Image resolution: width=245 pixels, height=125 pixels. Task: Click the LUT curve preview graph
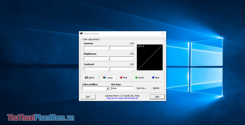[150, 57]
